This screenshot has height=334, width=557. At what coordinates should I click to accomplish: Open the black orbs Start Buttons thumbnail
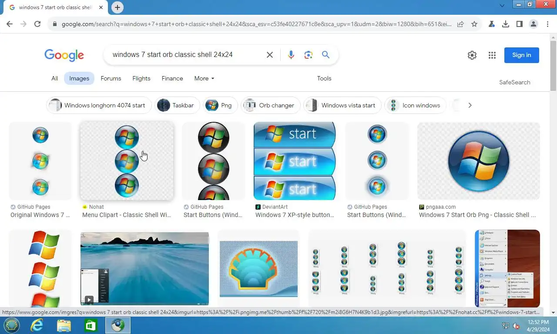tap(214, 161)
